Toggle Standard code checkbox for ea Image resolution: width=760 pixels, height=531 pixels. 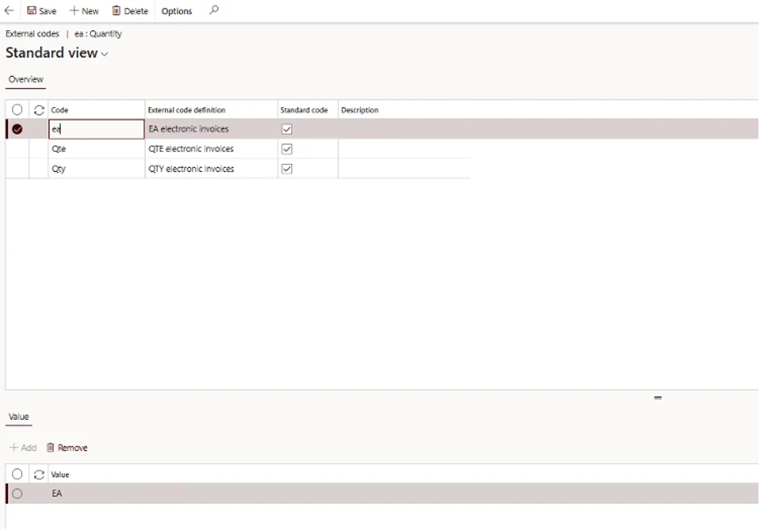pos(287,129)
